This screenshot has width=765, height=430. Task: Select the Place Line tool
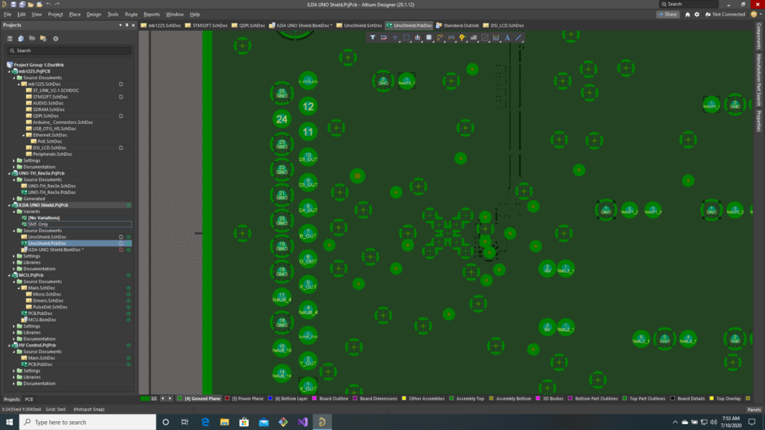[x=518, y=37]
